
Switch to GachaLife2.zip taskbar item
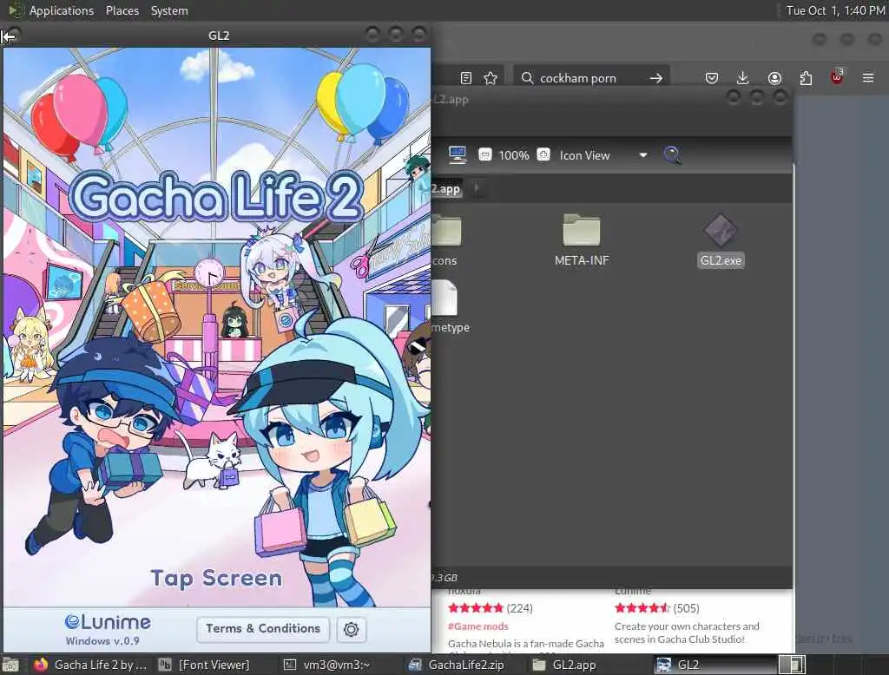(457, 665)
